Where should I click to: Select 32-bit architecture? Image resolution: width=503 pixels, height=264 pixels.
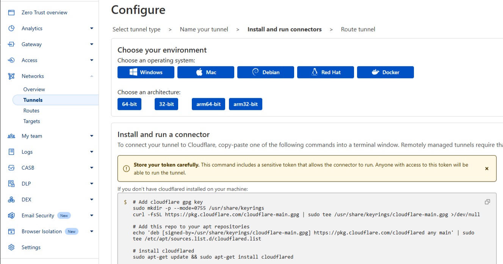[x=166, y=104]
